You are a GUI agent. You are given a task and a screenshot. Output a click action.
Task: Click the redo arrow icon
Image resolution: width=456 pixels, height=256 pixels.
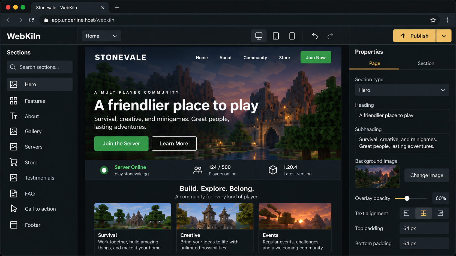(x=330, y=36)
